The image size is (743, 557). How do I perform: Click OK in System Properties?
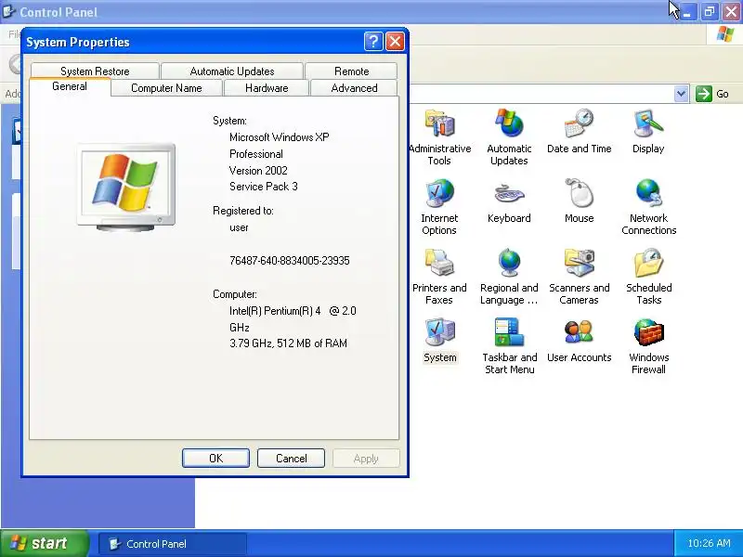(x=215, y=458)
